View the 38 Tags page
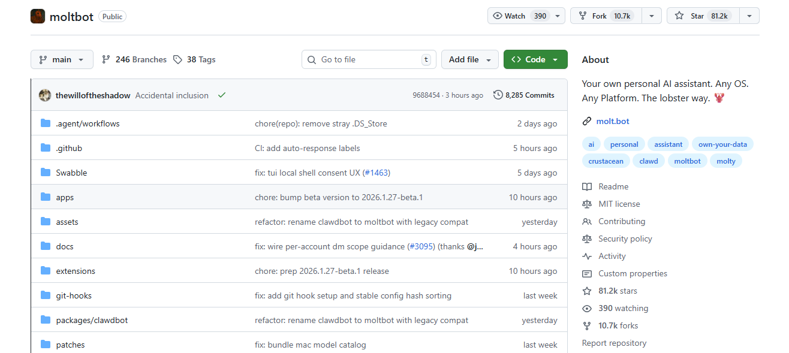 [x=194, y=59]
